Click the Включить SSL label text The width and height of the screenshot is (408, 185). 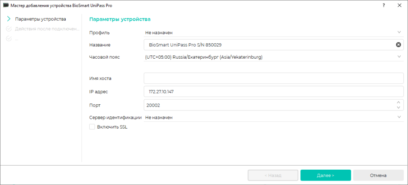pos(112,127)
